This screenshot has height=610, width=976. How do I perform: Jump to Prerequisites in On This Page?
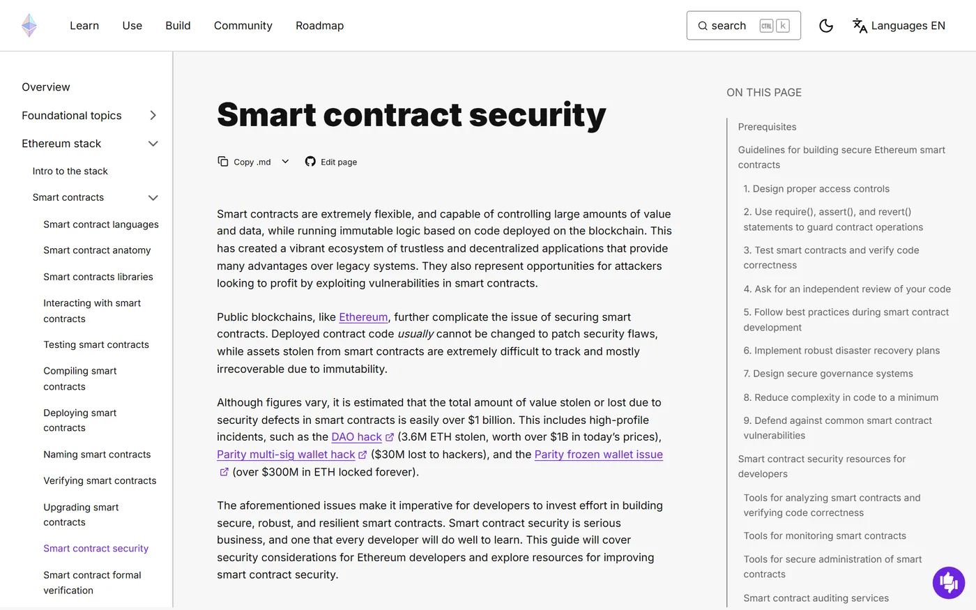pyautogui.click(x=767, y=127)
